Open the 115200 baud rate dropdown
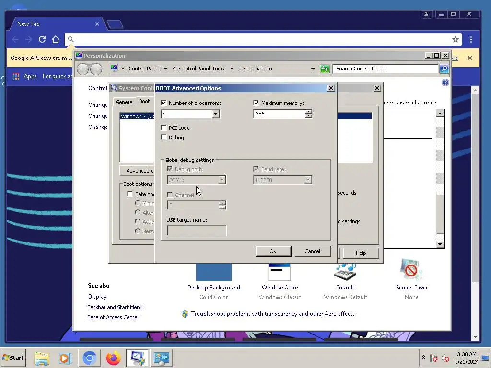 tap(308, 180)
